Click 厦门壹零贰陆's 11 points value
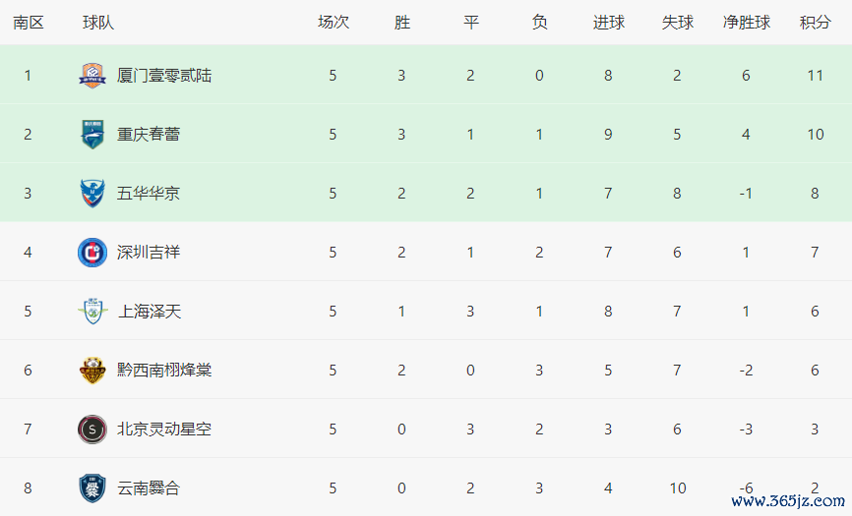Screen dimensions: 852x516 816,76
